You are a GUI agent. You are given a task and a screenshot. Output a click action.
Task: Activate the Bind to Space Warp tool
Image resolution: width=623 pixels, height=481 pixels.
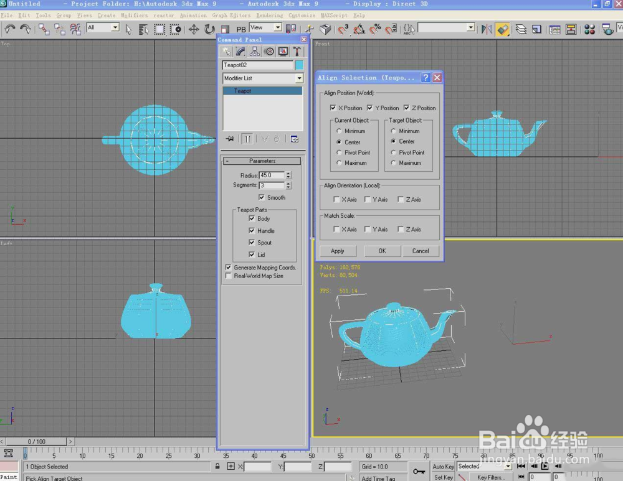tap(75, 29)
